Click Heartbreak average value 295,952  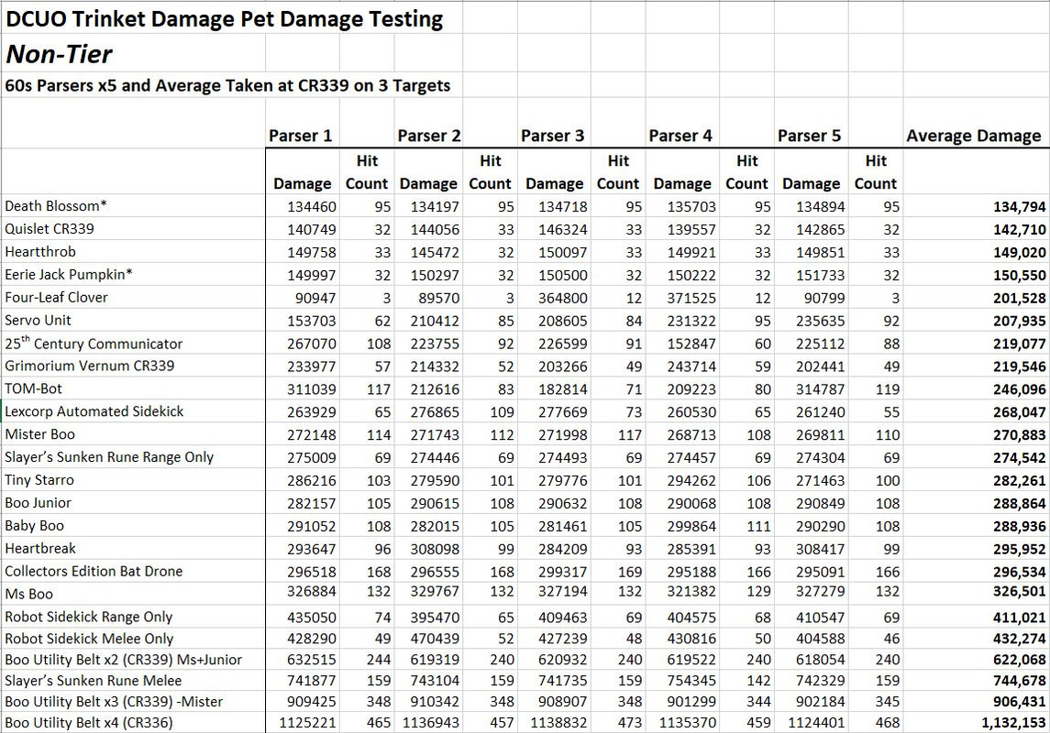1019,549
